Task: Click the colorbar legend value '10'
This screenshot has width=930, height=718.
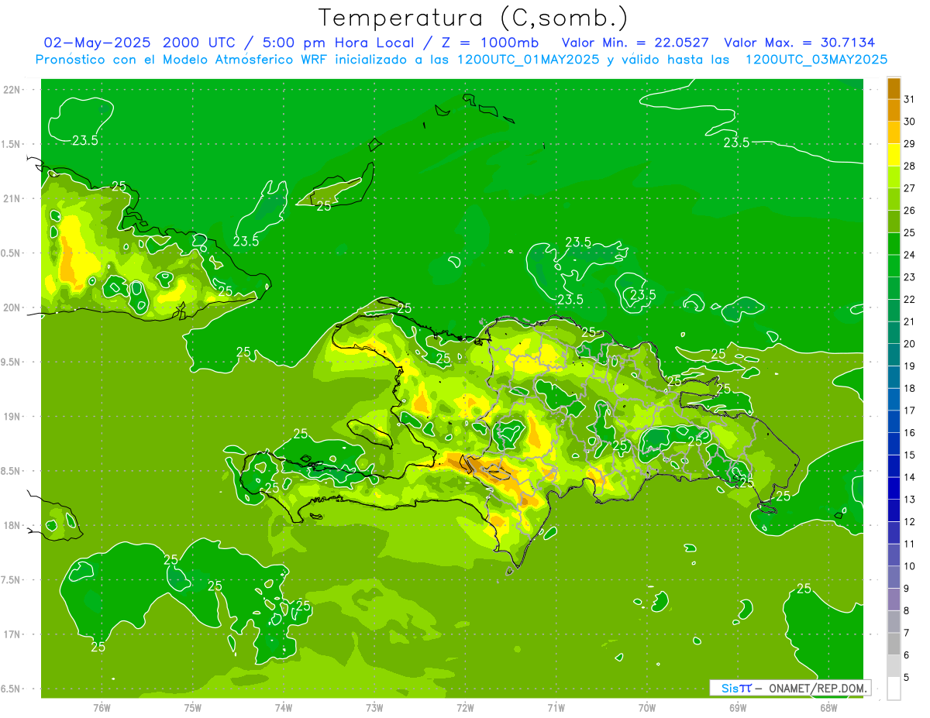Action: tap(909, 566)
